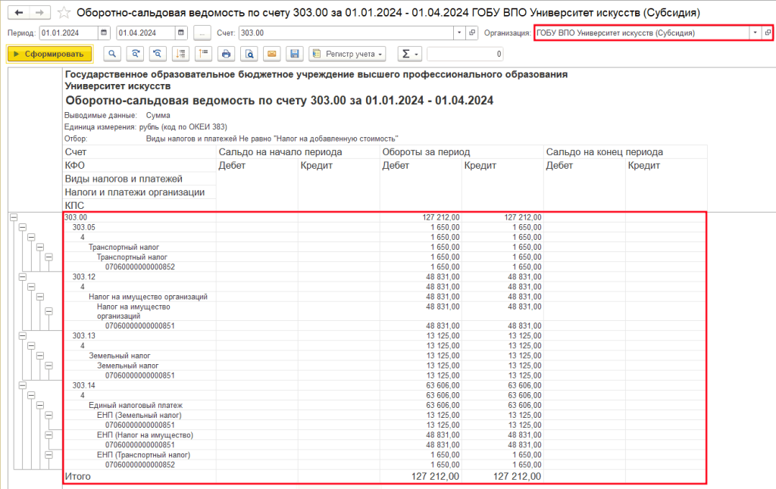Expand the Организация dropdown list

tap(754, 33)
